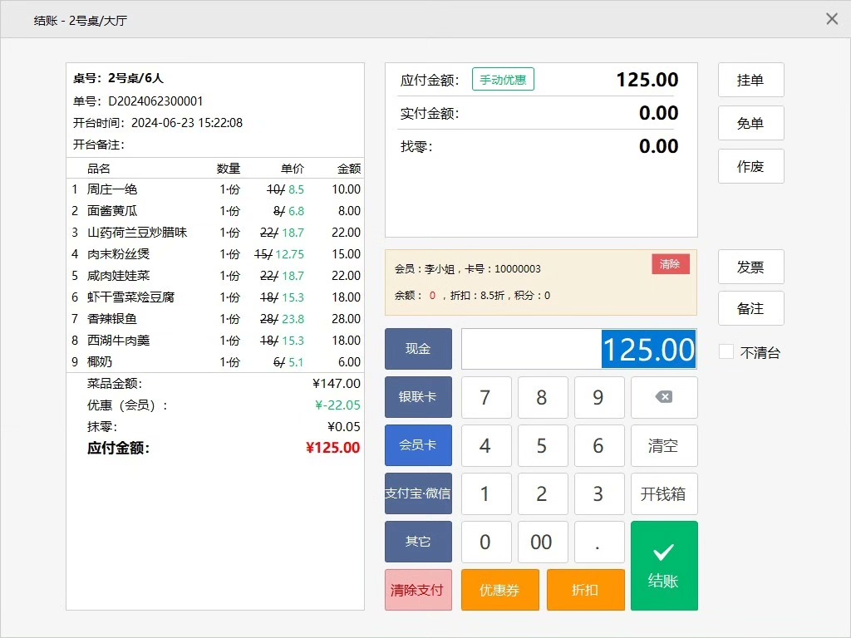Click the red 清除 member button
This screenshot has width=851, height=638.
click(x=670, y=264)
